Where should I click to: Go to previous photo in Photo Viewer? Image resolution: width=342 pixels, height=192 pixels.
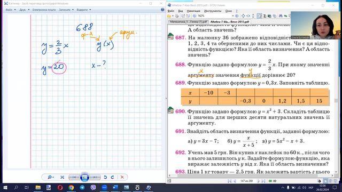coord(74,177)
